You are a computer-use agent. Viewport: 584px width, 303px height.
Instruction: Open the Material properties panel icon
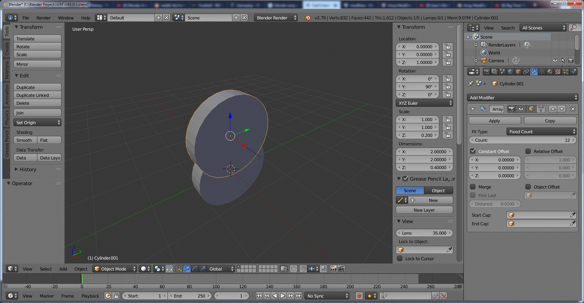coord(550,72)
